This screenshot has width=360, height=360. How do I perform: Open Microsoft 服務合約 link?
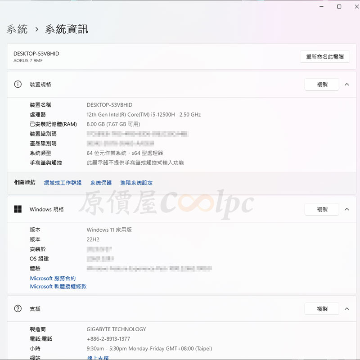coord(53,278)
